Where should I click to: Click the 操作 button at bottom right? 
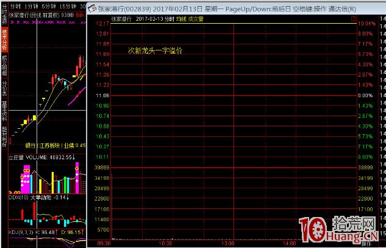(x=366, y=244)
